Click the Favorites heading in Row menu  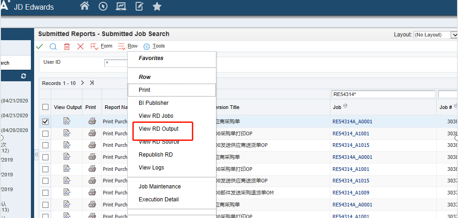click(x=151, y=58)
